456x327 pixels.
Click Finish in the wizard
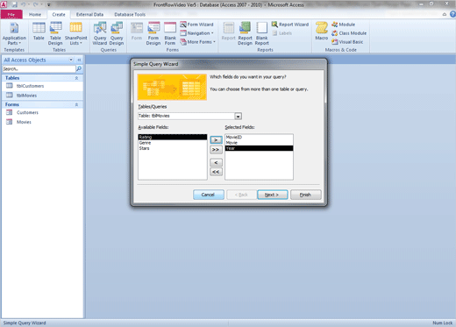(306, 195)
